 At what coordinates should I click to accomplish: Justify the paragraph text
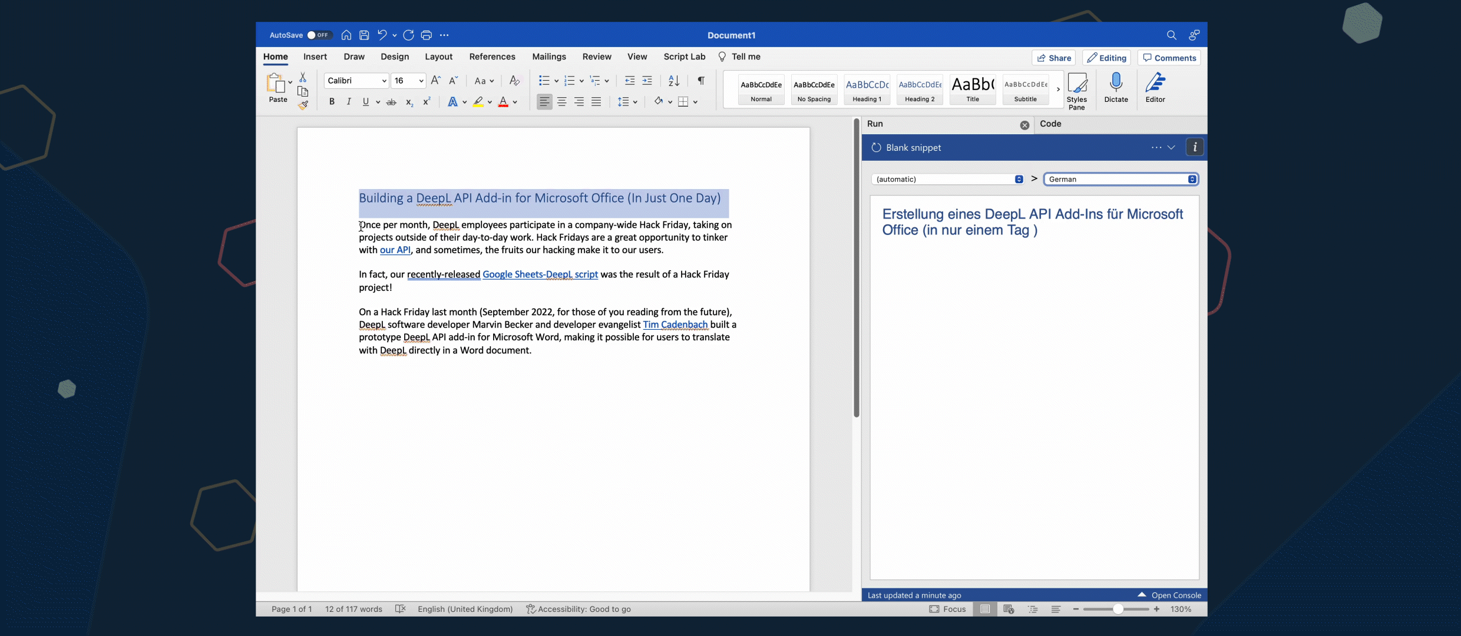596,102
